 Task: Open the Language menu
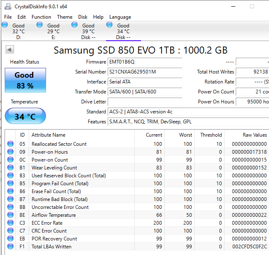(120, 17)
